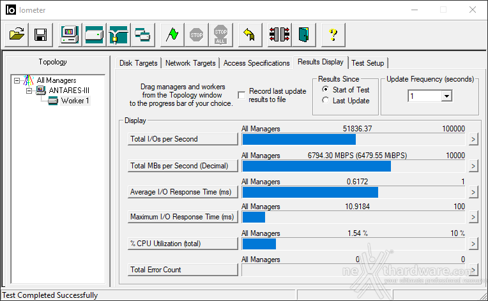Expand Total Error Count arrow
The width and height of the screenshot is (488, 301).
pos(473,270)
